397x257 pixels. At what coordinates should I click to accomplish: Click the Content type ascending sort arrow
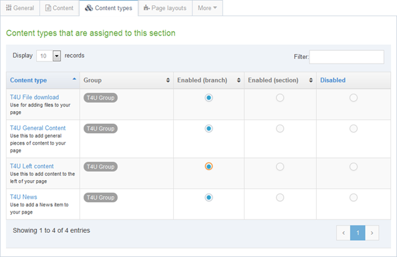tap(74, 79)
